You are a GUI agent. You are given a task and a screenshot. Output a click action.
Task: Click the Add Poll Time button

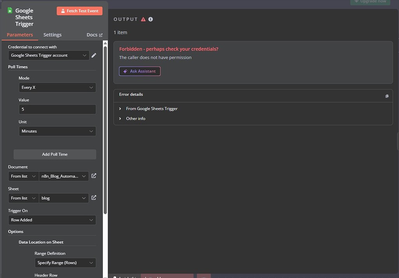55,154
